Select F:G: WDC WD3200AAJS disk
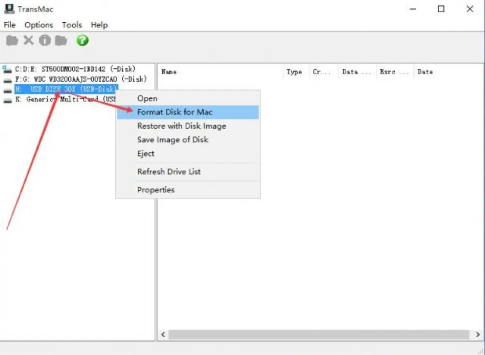Image resolution: width=485 pixels, height=355 pixels. [81, 79]
